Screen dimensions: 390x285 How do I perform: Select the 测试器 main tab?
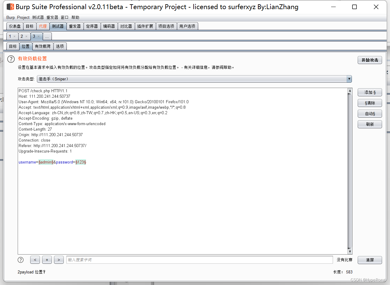(58, 26)
